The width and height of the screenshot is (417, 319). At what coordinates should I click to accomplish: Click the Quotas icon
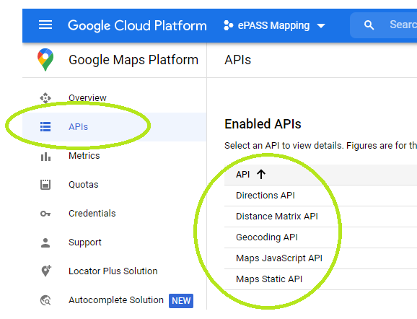[45, 185]
